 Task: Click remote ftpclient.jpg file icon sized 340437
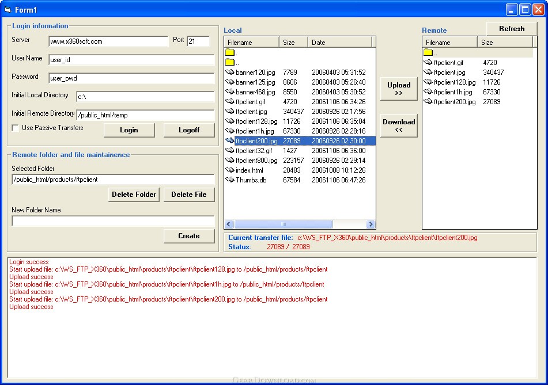point(428,73)
